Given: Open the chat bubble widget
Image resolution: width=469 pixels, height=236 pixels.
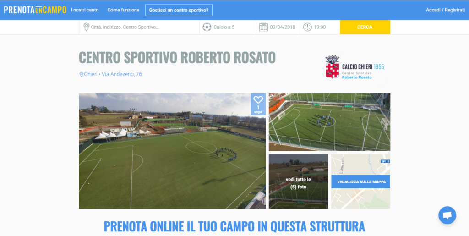Looking at the screenshot, I should click(x=447, y=215).
